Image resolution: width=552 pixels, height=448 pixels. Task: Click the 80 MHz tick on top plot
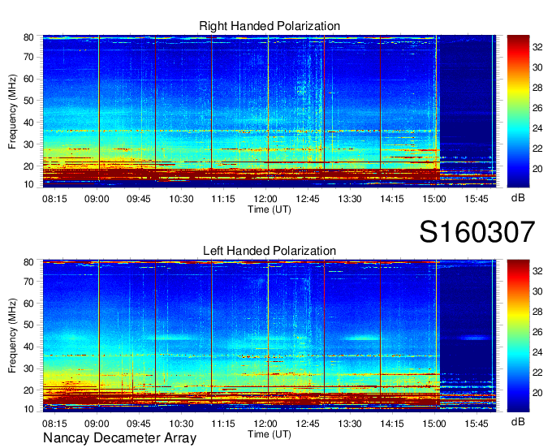click(28, 37)
